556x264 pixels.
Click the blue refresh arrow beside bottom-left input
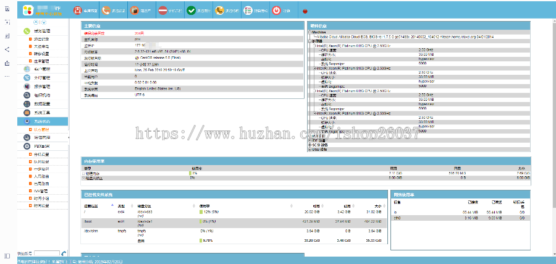[64, 253]
